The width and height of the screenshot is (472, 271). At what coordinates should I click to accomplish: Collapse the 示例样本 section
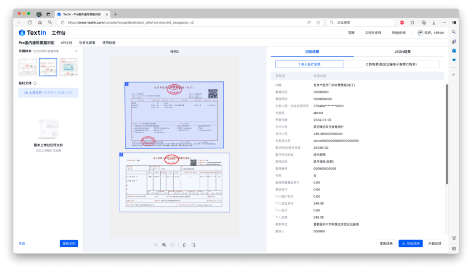(x=76, y=51)
